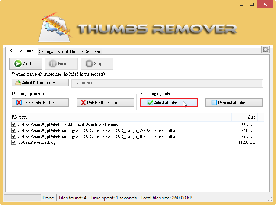Select the Scan & remove tab

pyautogui.click(x=23, y=51)
